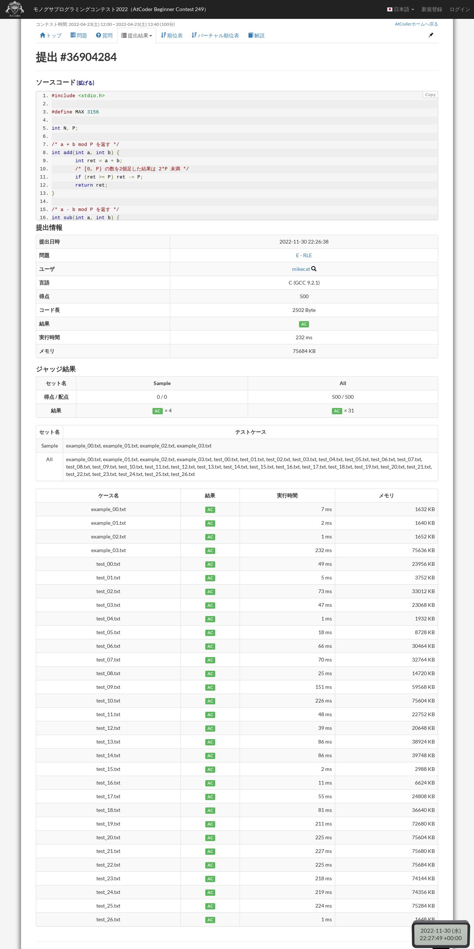Click AC badge for example_00.txt
474x949 pixels.
tap(210, 510)
